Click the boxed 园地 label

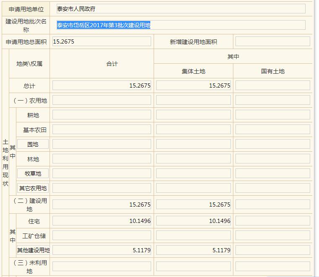33,144
